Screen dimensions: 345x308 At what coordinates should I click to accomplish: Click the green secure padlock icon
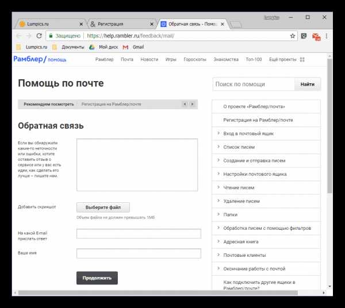pos(51,36)
